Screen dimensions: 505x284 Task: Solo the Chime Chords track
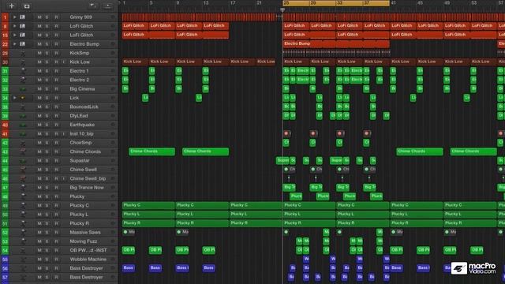pos(47,151)
